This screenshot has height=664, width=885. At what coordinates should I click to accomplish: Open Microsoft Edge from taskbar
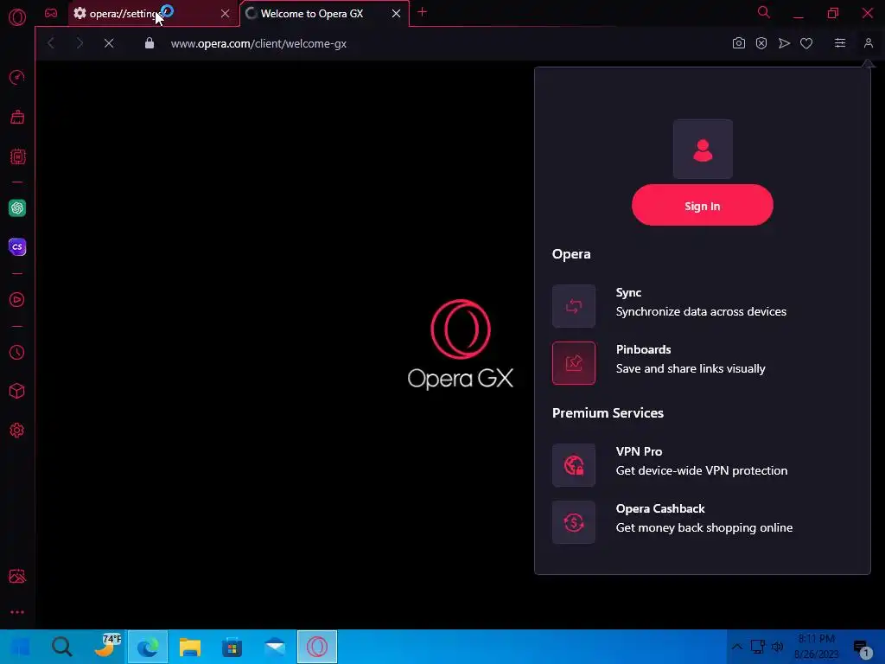[x=147, y=647]
